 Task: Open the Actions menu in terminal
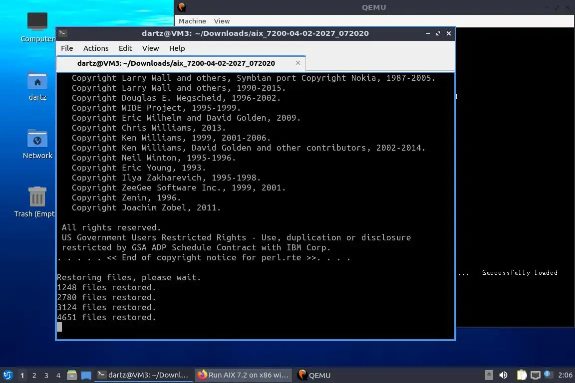96,48
